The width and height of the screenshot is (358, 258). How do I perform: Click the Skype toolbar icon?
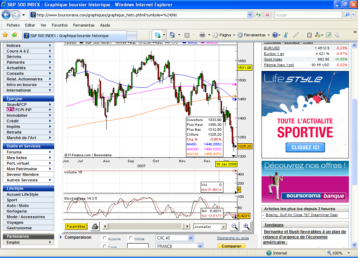pos(157,35)
